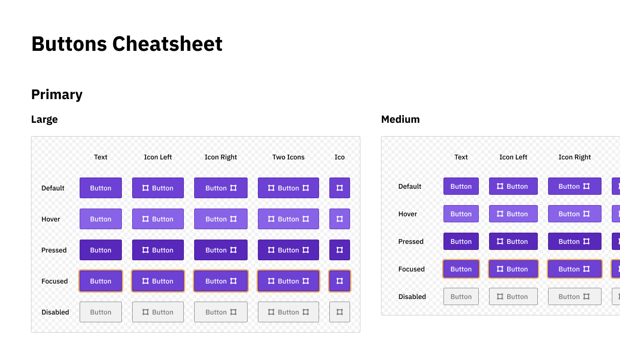Screen dimensions: 620x349
Task: Click the Large Default icon-only button
Action: pos(340,188)
